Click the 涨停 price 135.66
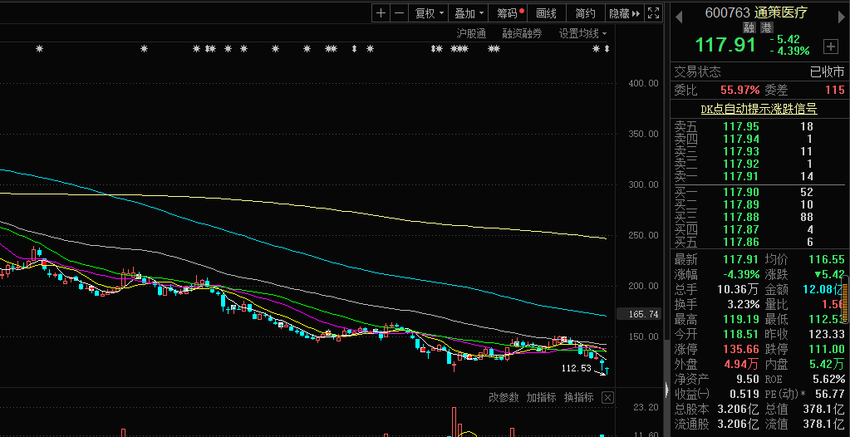 coord(741,349)
